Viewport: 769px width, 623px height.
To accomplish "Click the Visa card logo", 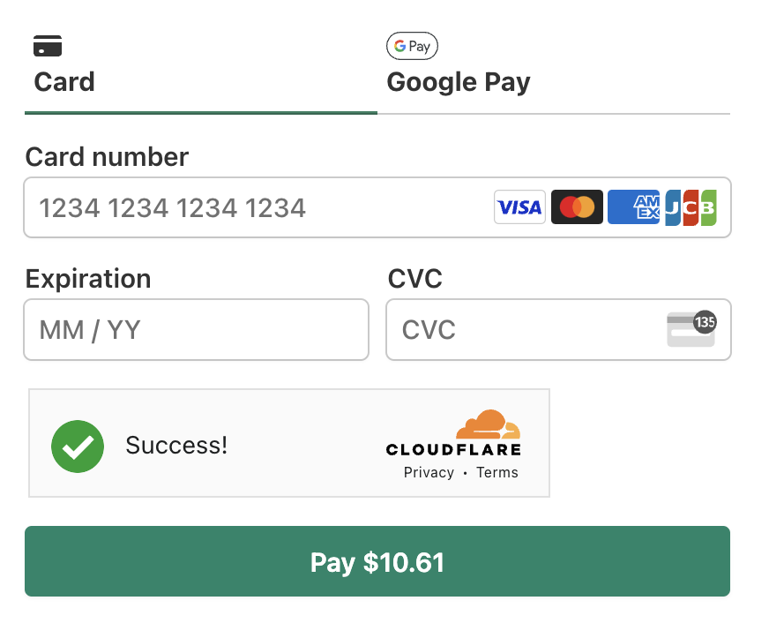I will tap(519, 207).
